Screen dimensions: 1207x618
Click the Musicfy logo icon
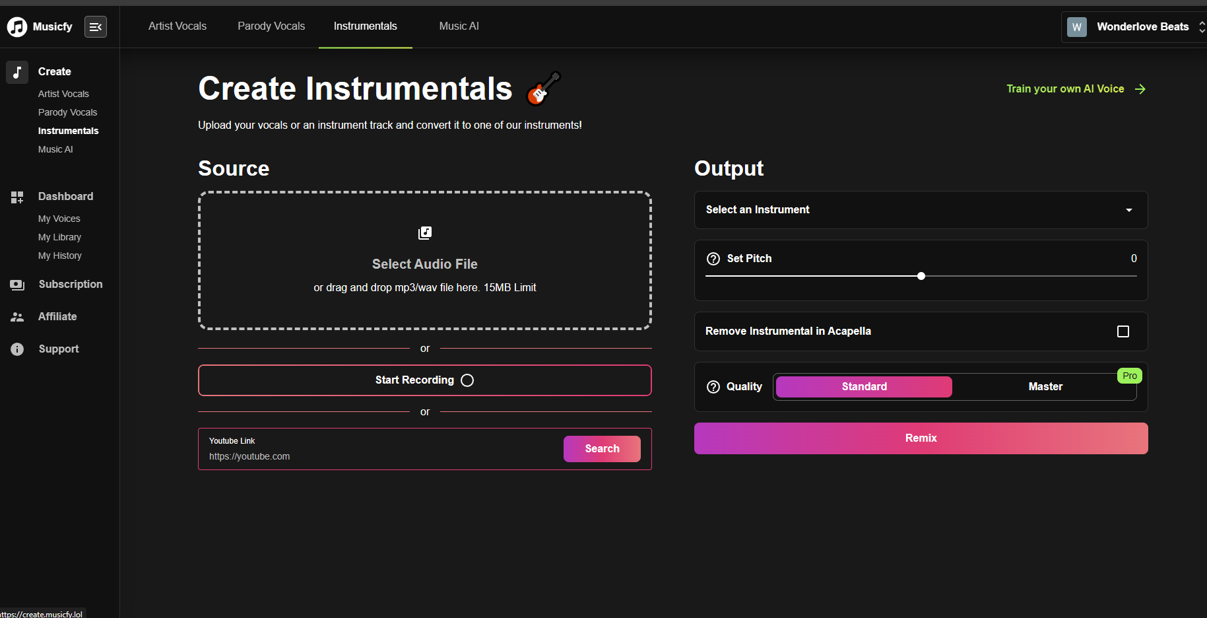tap(17, 26)
